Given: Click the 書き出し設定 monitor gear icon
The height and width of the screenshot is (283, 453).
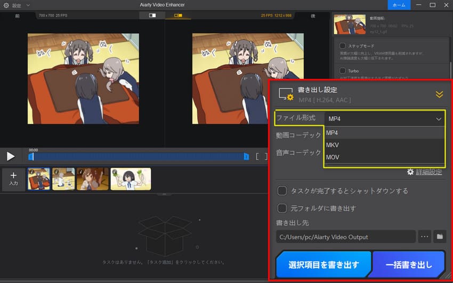Looking at the screenshot, I should 286,94.
